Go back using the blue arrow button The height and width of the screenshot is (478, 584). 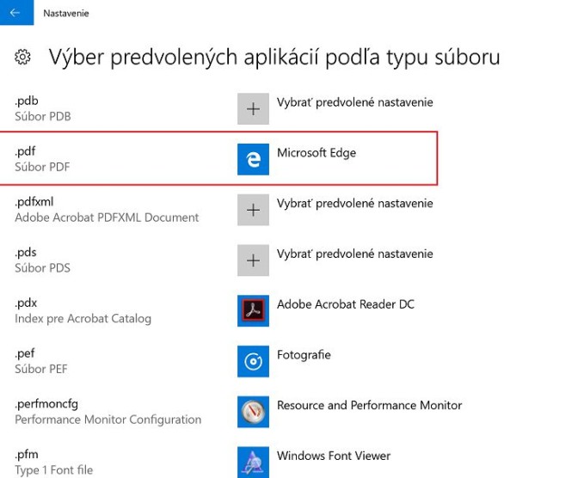tap(16, 13)
